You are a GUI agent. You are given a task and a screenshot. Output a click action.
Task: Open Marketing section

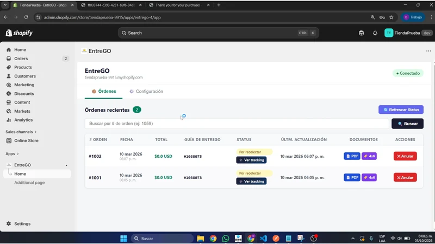[24, 85]
